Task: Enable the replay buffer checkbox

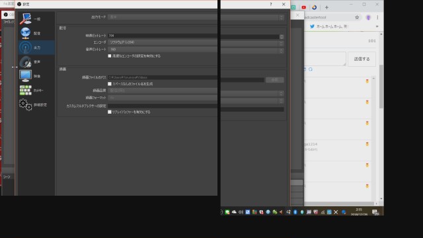Action: pos(110,112)
